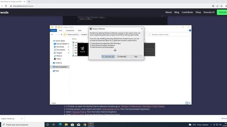Open Shop link on Dracula site
227x127 pixels.
pyautogui.click(x=198, y=12)
